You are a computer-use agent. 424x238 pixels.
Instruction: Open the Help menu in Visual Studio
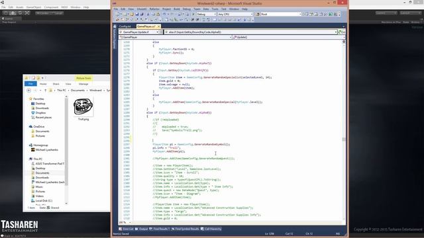pyautogui.click(x=244, y=9)
